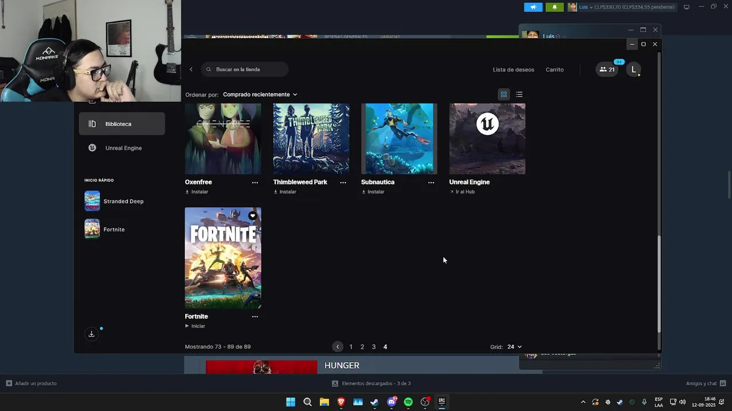Select Unreal Engine in the sidebar

(x=122, y=148)
